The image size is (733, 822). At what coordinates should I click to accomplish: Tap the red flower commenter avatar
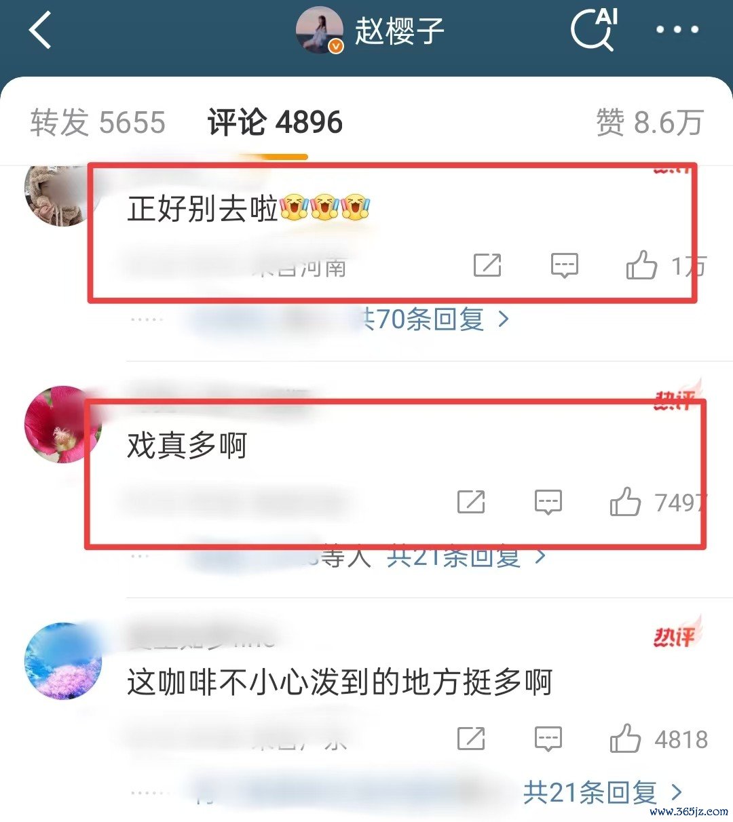coord(62,425)
